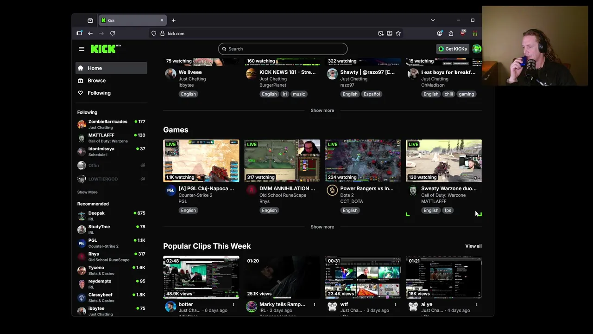Open reydempto recommended channel
Screen dimensions: 593x334
111,284
